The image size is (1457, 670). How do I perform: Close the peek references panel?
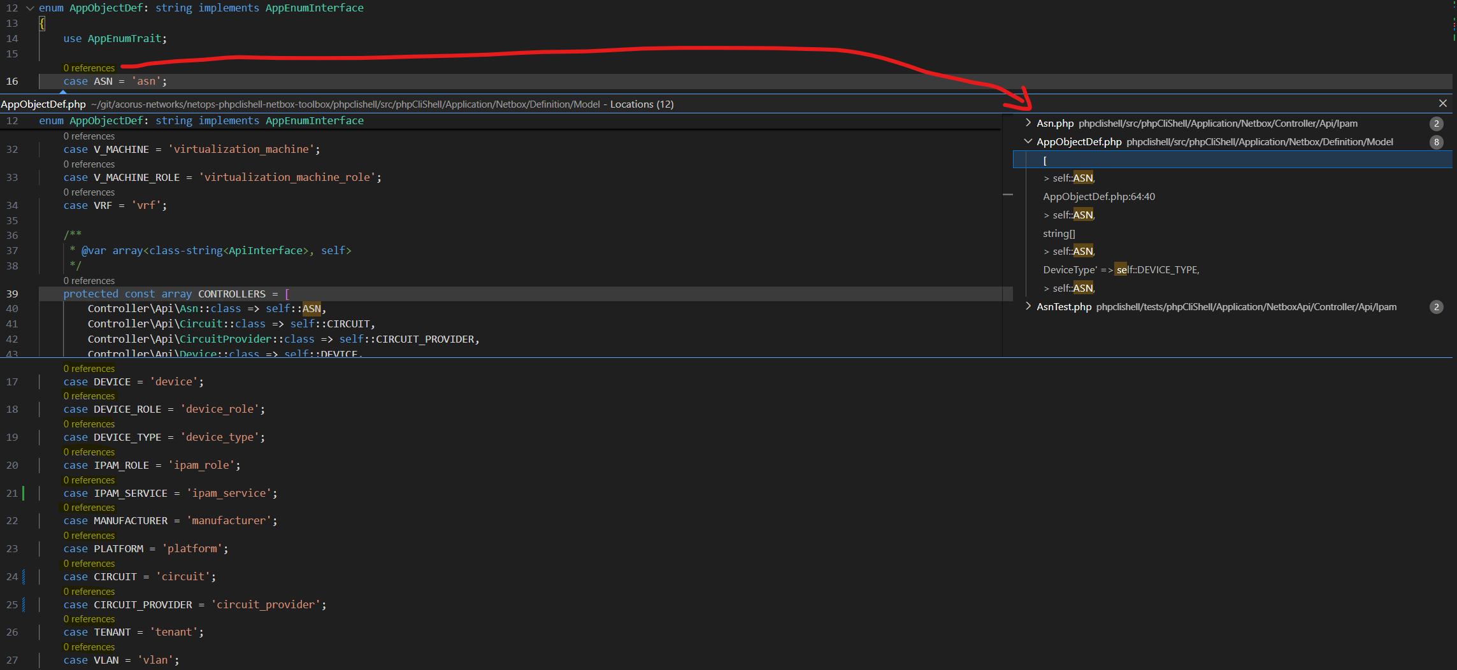1443,103
